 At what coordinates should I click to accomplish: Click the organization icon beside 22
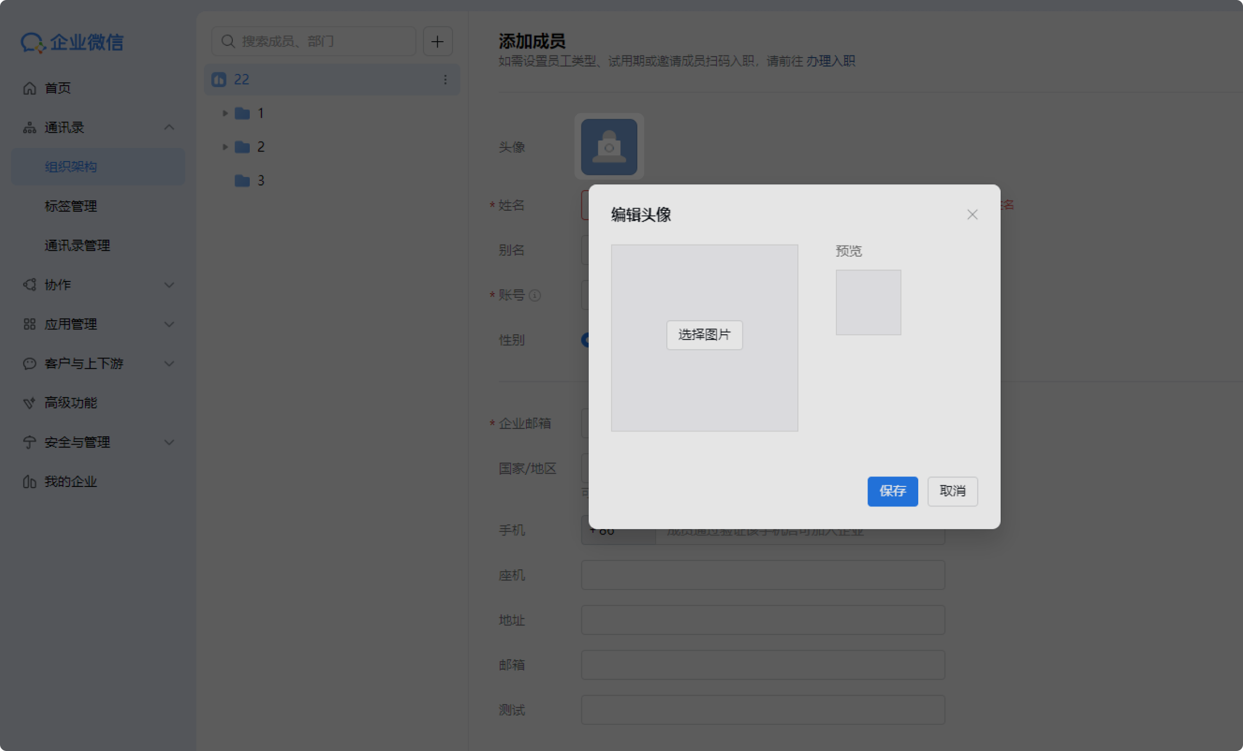pyautogui.click(x=219, y=80)
